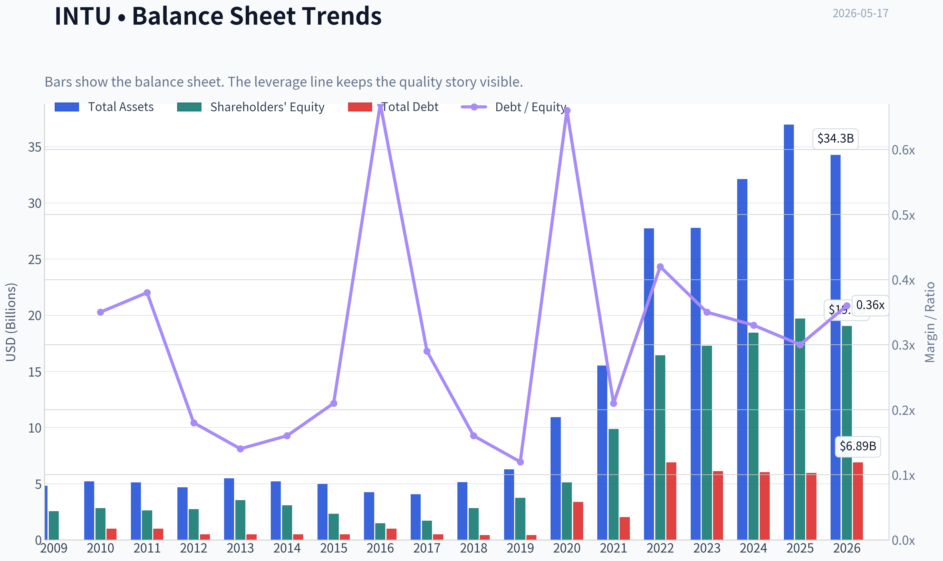Click the purple Debt / Equity legend marker
Image resolution: width=943 pixels, height=561 pixels.
click(x=474, y=107)
